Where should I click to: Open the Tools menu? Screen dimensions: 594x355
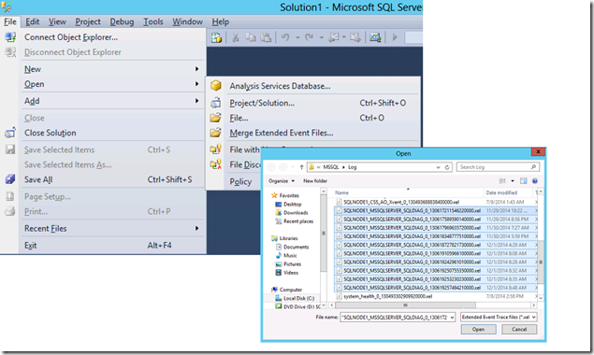[153, 21]
